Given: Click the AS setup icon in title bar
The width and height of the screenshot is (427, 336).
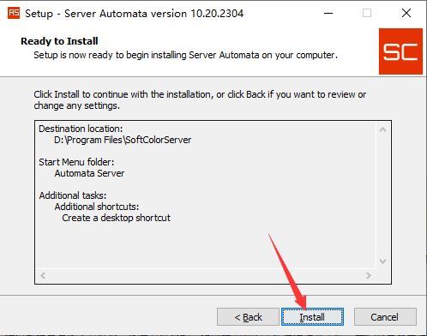Looking at the screenshot, I should [x=14, y=13].
